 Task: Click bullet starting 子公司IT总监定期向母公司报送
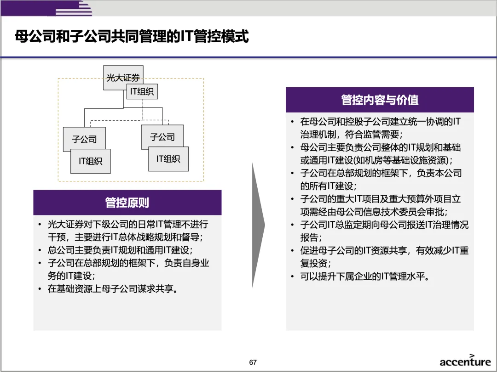(384, 231)
